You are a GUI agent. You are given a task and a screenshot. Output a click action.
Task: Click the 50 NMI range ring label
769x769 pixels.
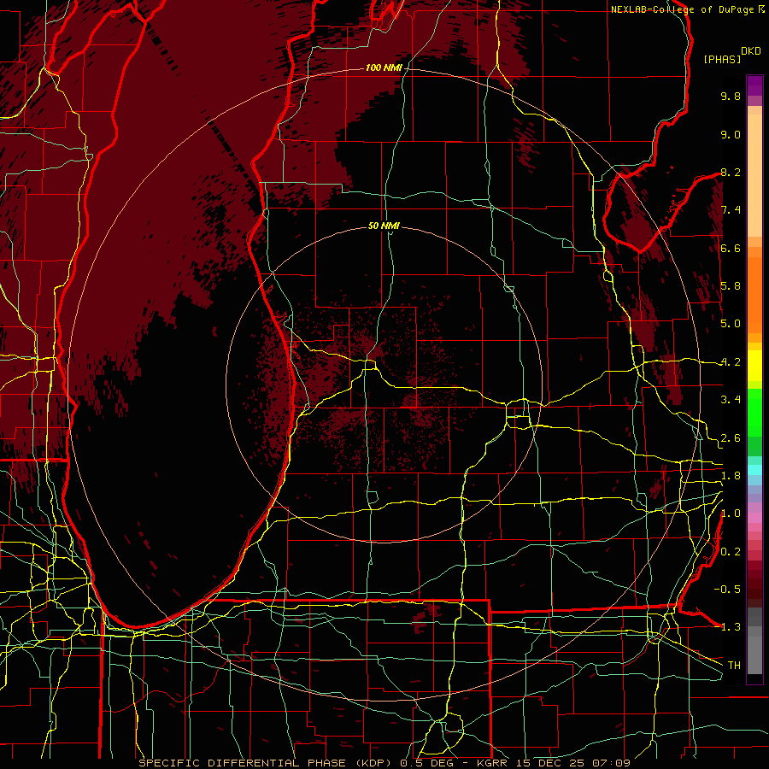(384, 226)
